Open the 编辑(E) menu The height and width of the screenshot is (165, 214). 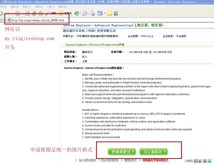(15, 7)
